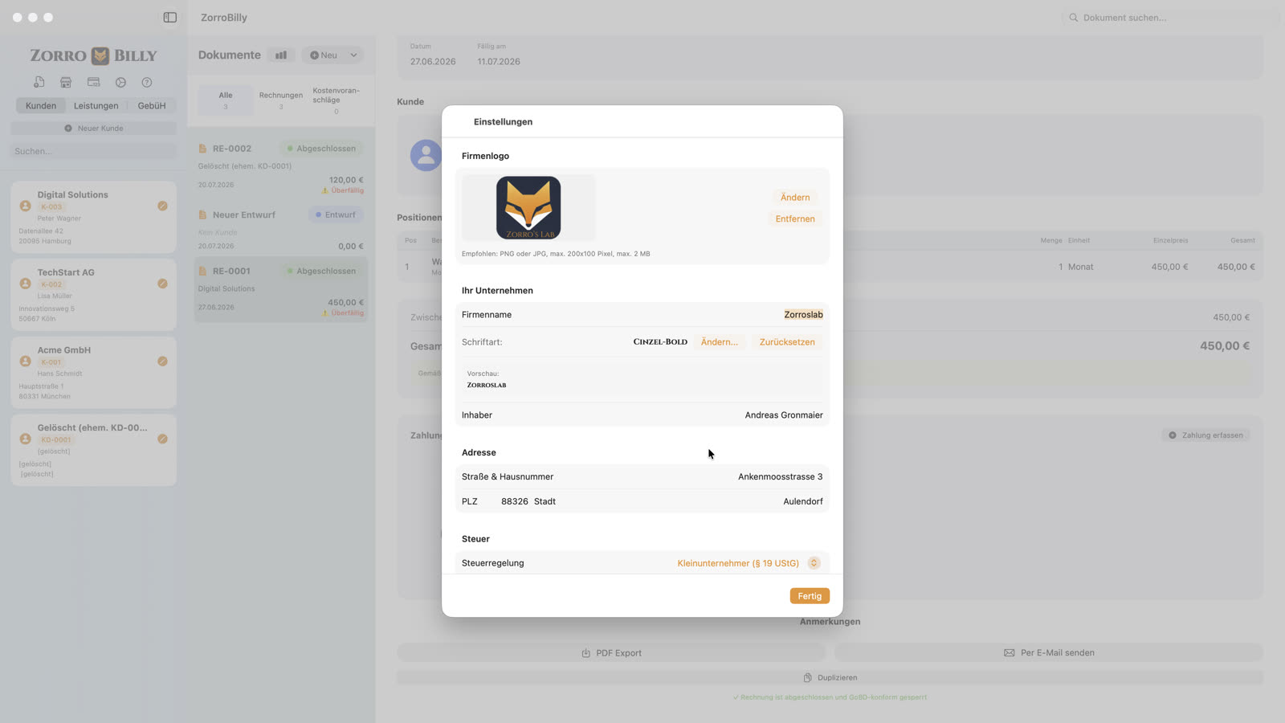Click the Neuer Kunde button
The image size is (1285, 723).
tap(94, 129)
